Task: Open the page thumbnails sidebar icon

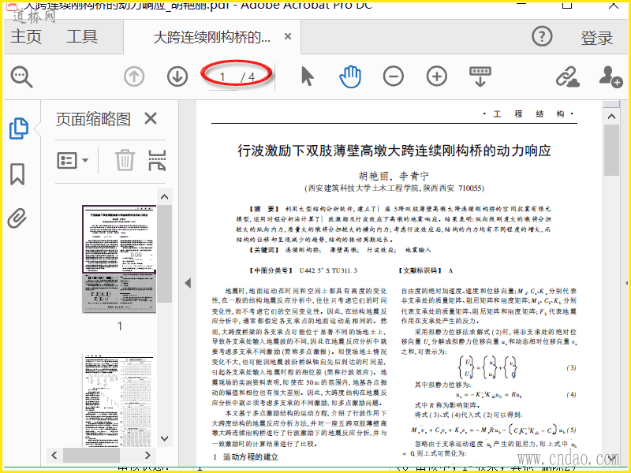Action: pyautogui.click(x=18, y=128)
